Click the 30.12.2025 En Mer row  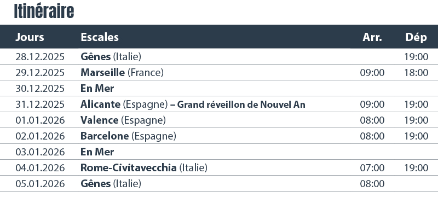coord(219,89)
